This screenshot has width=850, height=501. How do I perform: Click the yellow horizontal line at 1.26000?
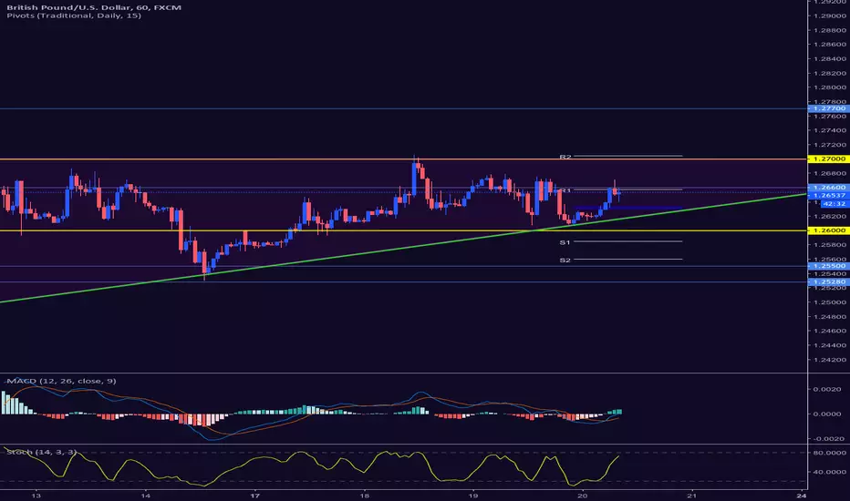coord(403,230)
